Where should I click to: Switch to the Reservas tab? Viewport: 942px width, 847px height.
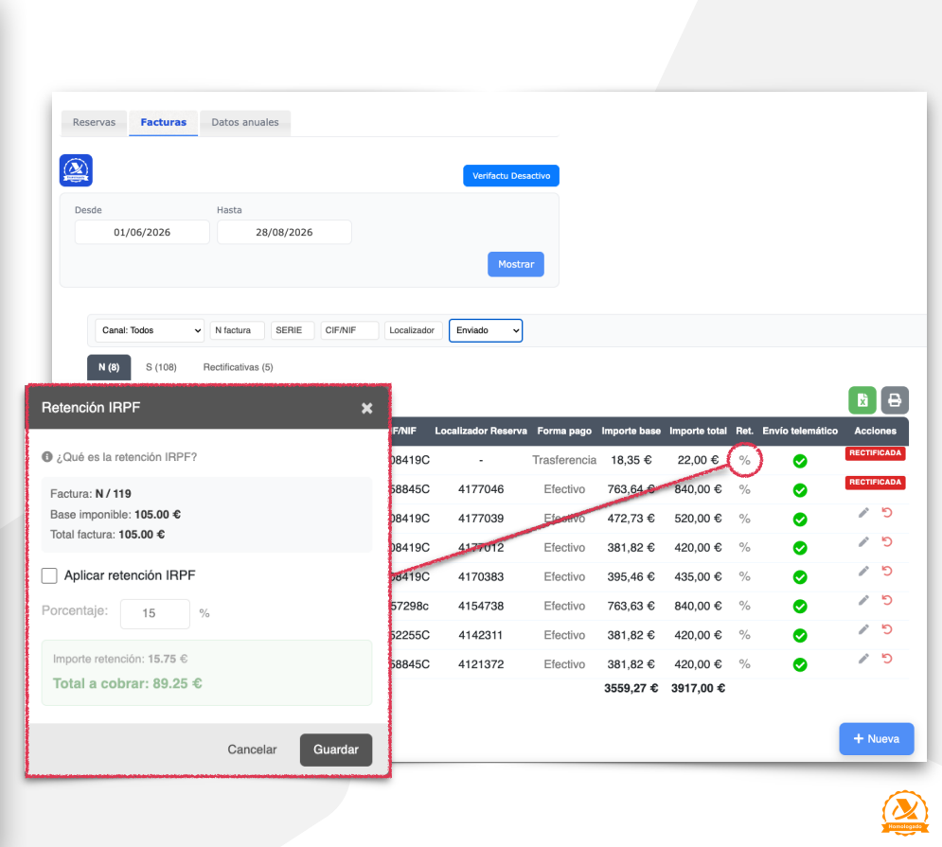tap(94, 122)
